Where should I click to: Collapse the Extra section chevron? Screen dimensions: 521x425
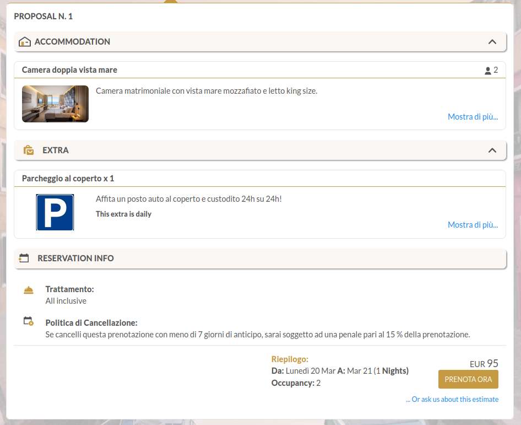point(492,150)
